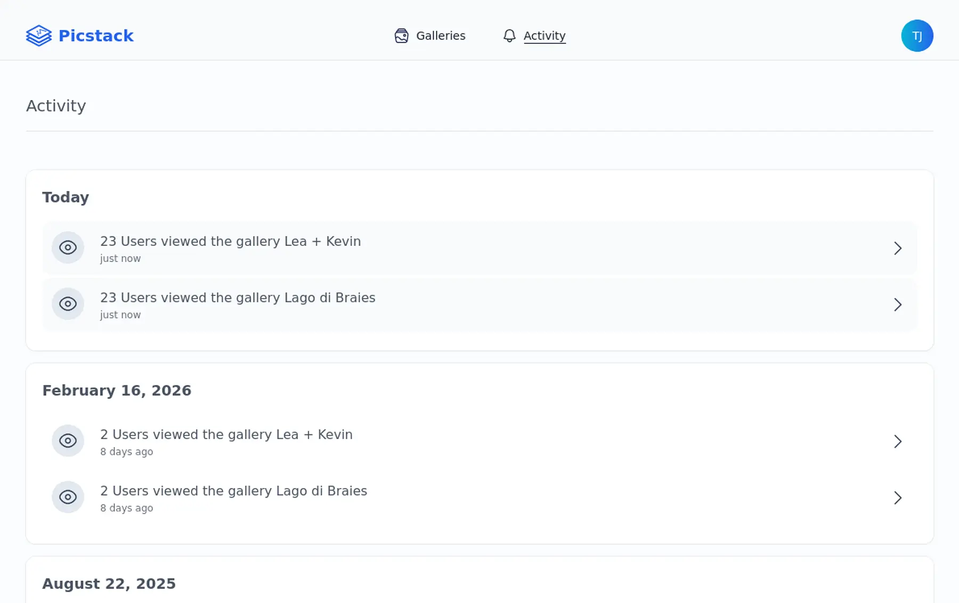
Task: Click the February 16, 2026 date heading
Action: pyautogui.click(x=117, y=390)
